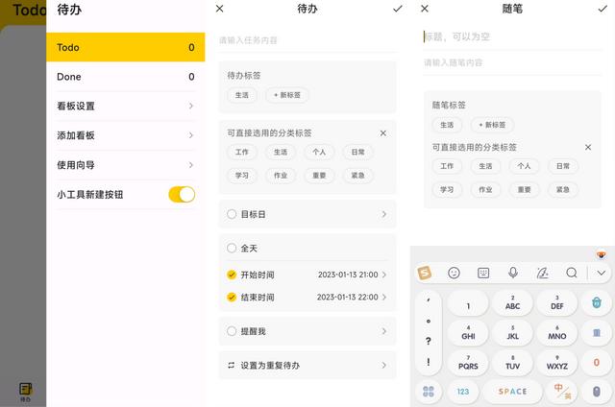
Task: Focus the 随笔 title field
Action: [x=512, y=36]
